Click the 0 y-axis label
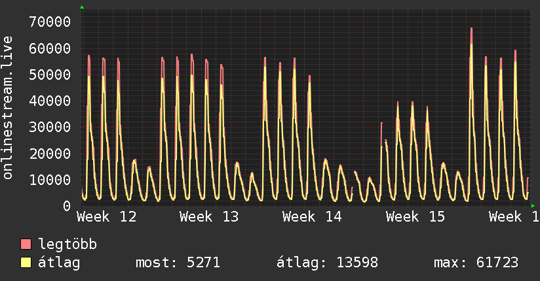 (x=67, y=206)
